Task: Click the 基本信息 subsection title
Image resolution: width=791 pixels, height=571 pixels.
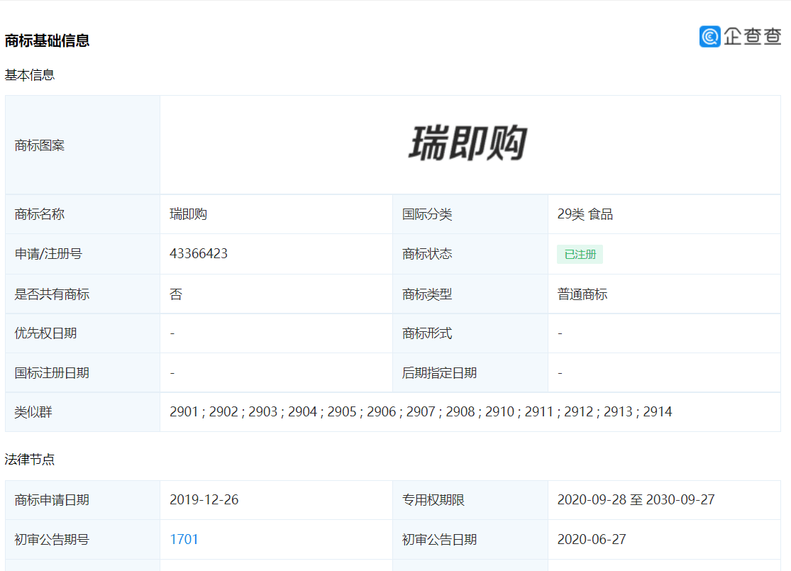Action: click(x=30, y=74)
